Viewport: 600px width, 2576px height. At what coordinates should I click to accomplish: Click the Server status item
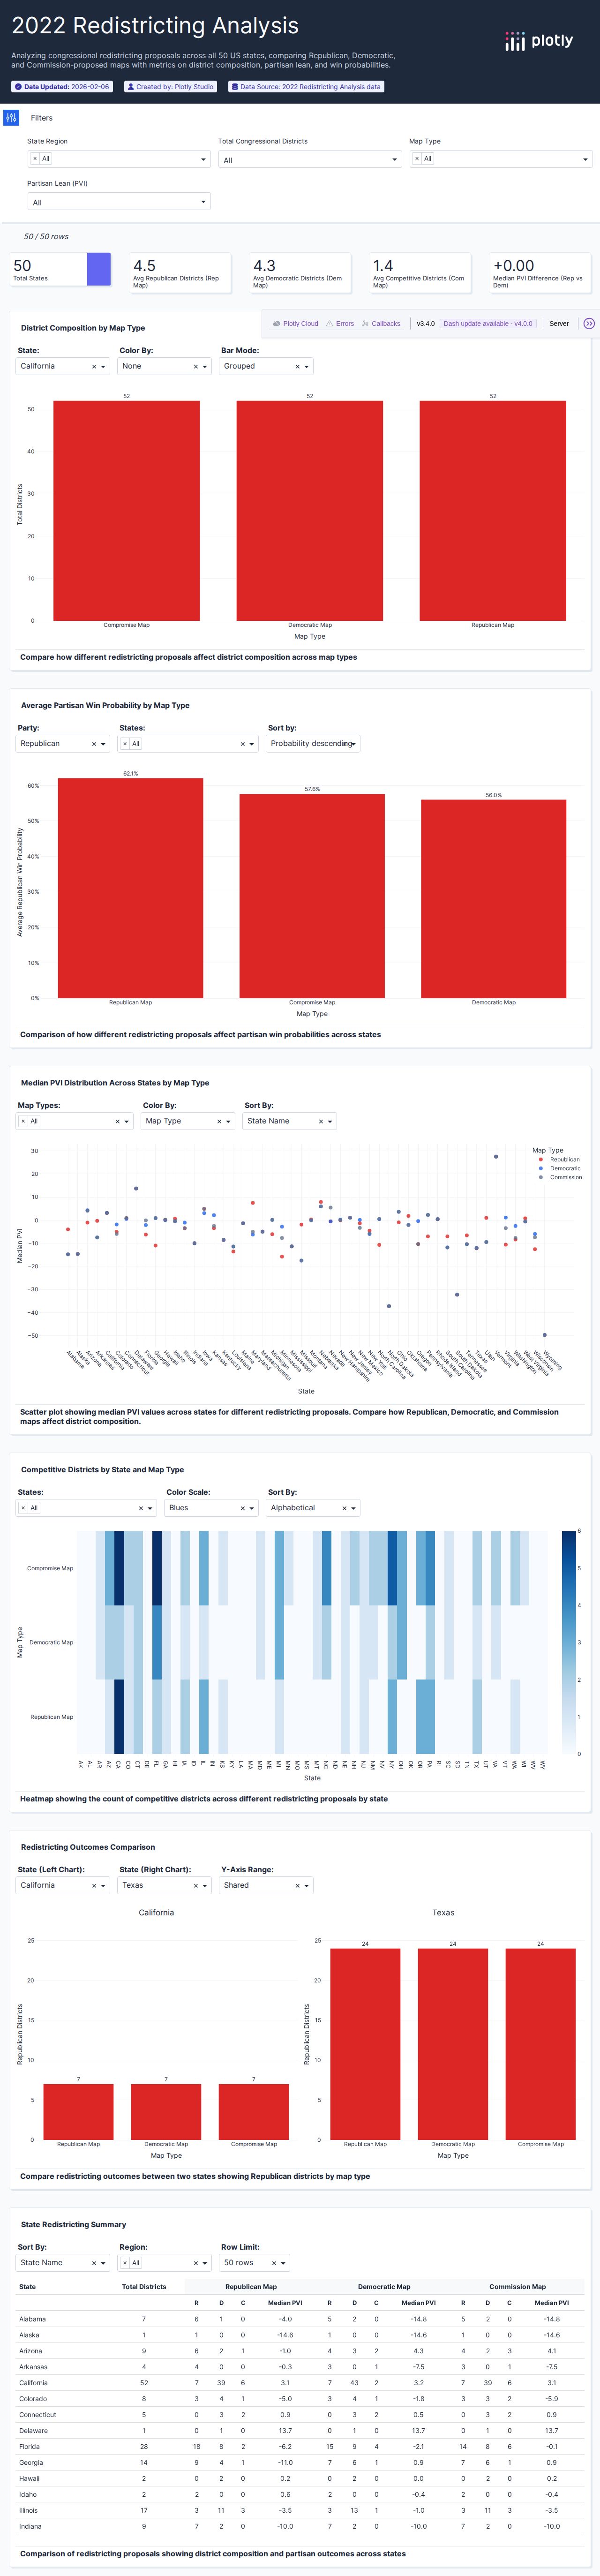559,324
